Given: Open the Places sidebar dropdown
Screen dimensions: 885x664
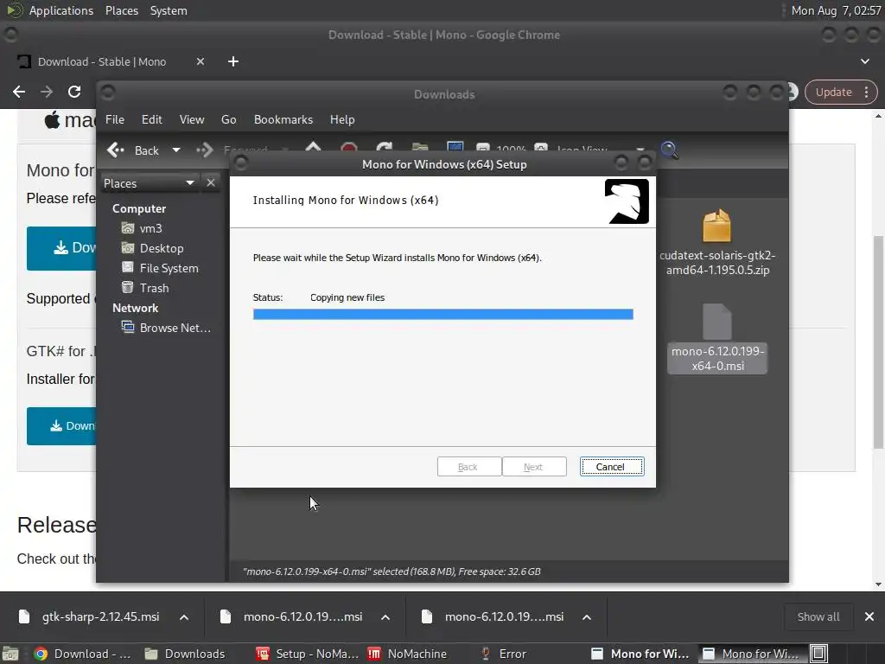Looking at the screenshot, I should [x=150, y=183].
